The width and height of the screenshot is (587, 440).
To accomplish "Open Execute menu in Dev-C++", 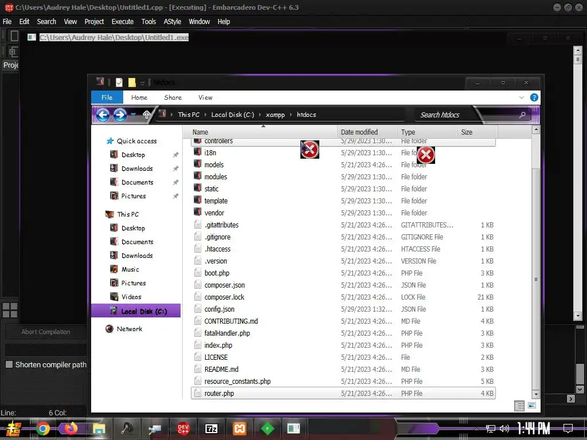I will (123, 22).
